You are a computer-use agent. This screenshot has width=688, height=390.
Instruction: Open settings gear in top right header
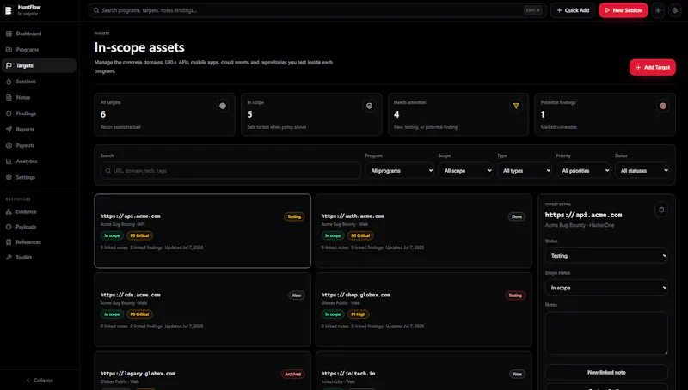(x=675, y=10)
